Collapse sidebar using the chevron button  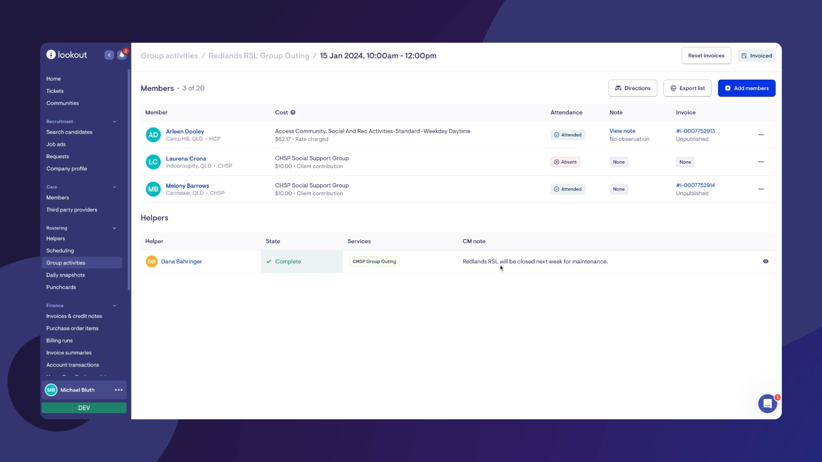pyautogui.click(x=109, y=55)
